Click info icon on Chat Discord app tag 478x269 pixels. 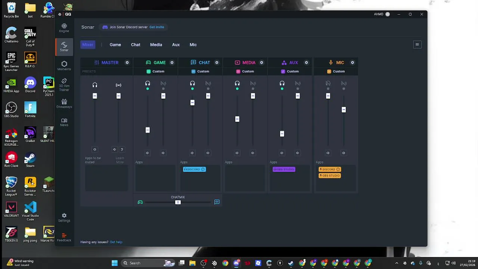point(203,169)
